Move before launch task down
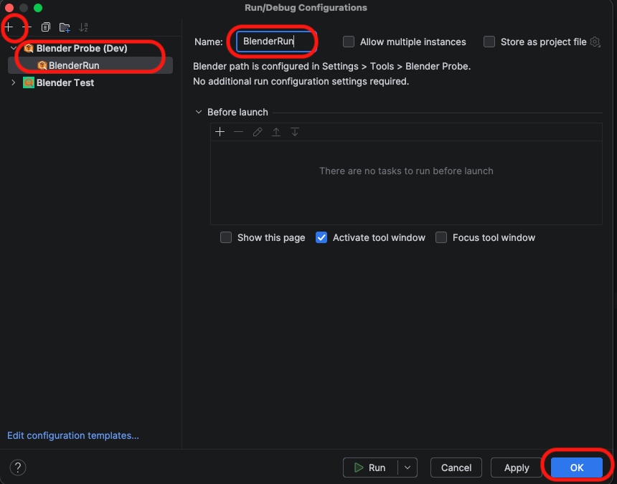The height and width of the screenshot is (484, 617). tap(294, 132)
